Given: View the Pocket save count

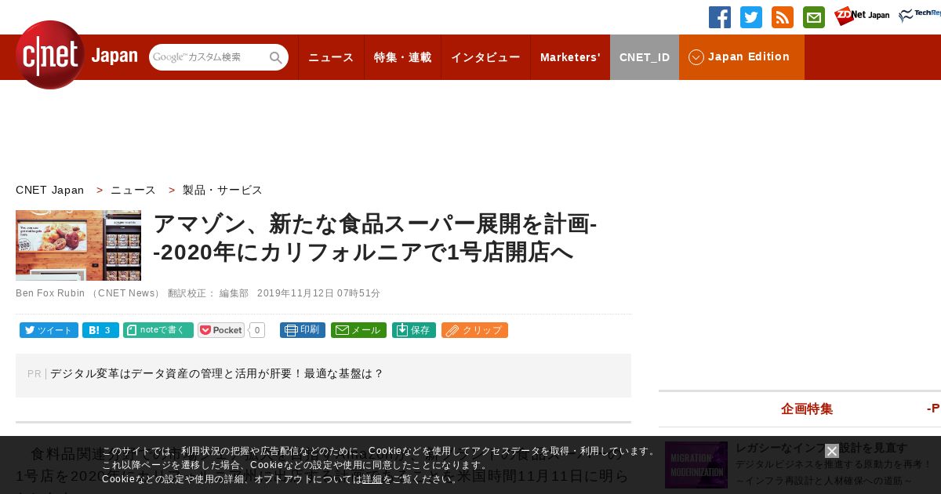Looking at the screenshot, I should coord(257,330).
